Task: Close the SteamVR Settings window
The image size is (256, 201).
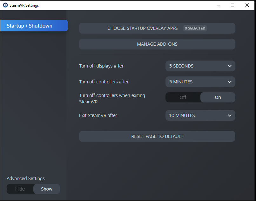Action: [247, 5]
